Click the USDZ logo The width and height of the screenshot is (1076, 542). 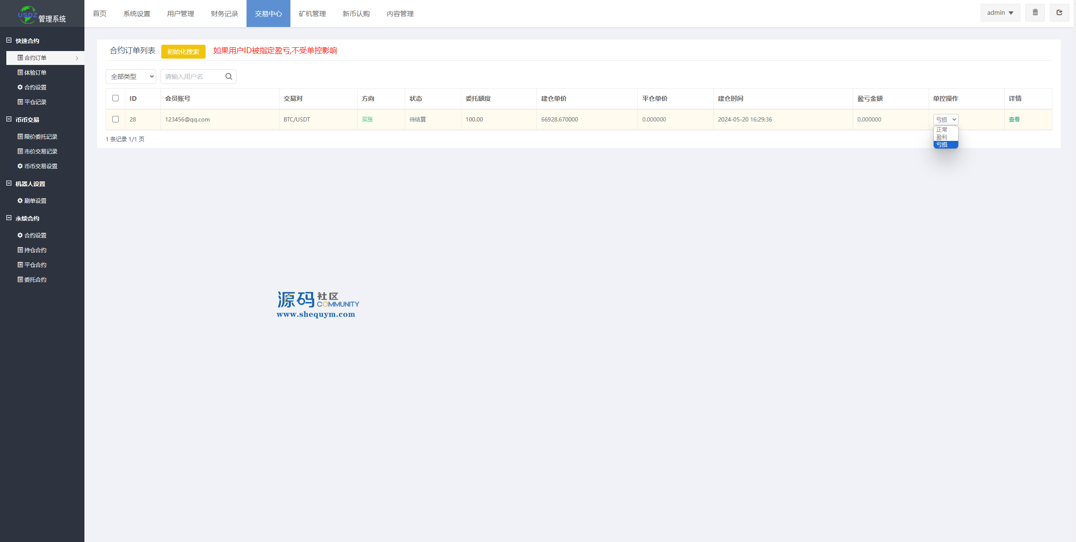pos(27,15)
